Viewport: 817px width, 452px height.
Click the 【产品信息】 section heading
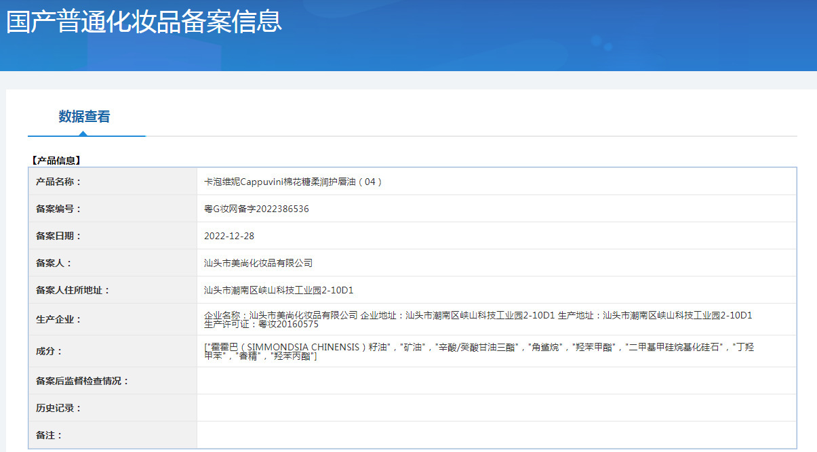point(56,161)
